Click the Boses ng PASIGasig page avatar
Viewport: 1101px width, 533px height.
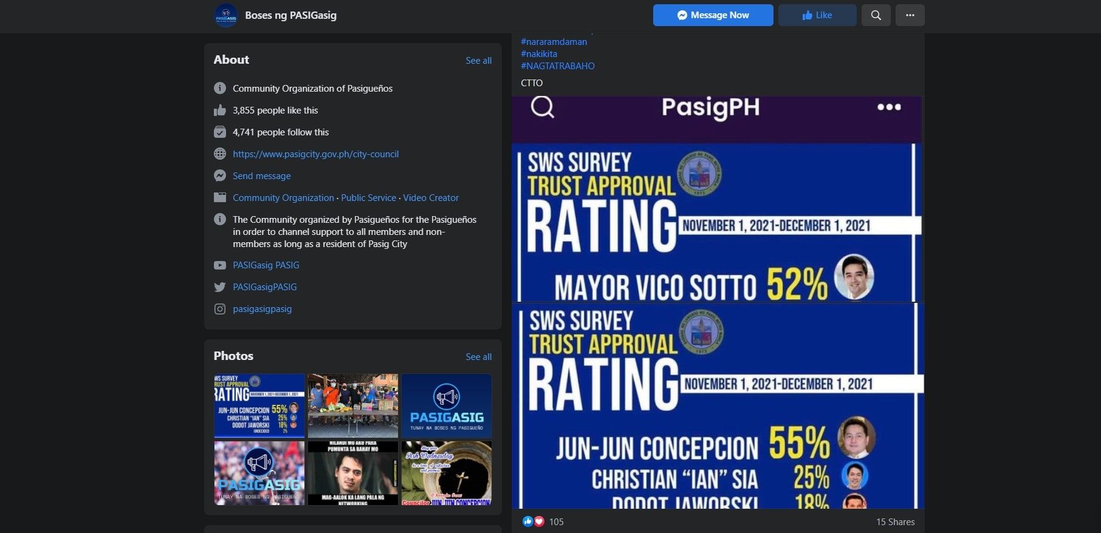click(x=226, y=15)
